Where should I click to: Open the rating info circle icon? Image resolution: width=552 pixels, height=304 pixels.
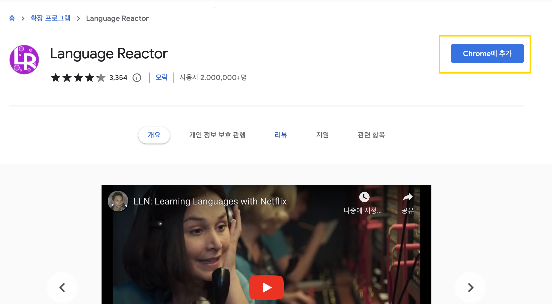click(x=137, y=78)
